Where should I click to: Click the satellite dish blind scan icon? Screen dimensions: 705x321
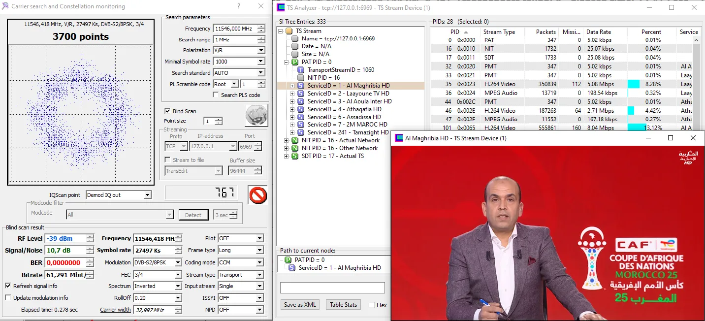pos(256,116)
